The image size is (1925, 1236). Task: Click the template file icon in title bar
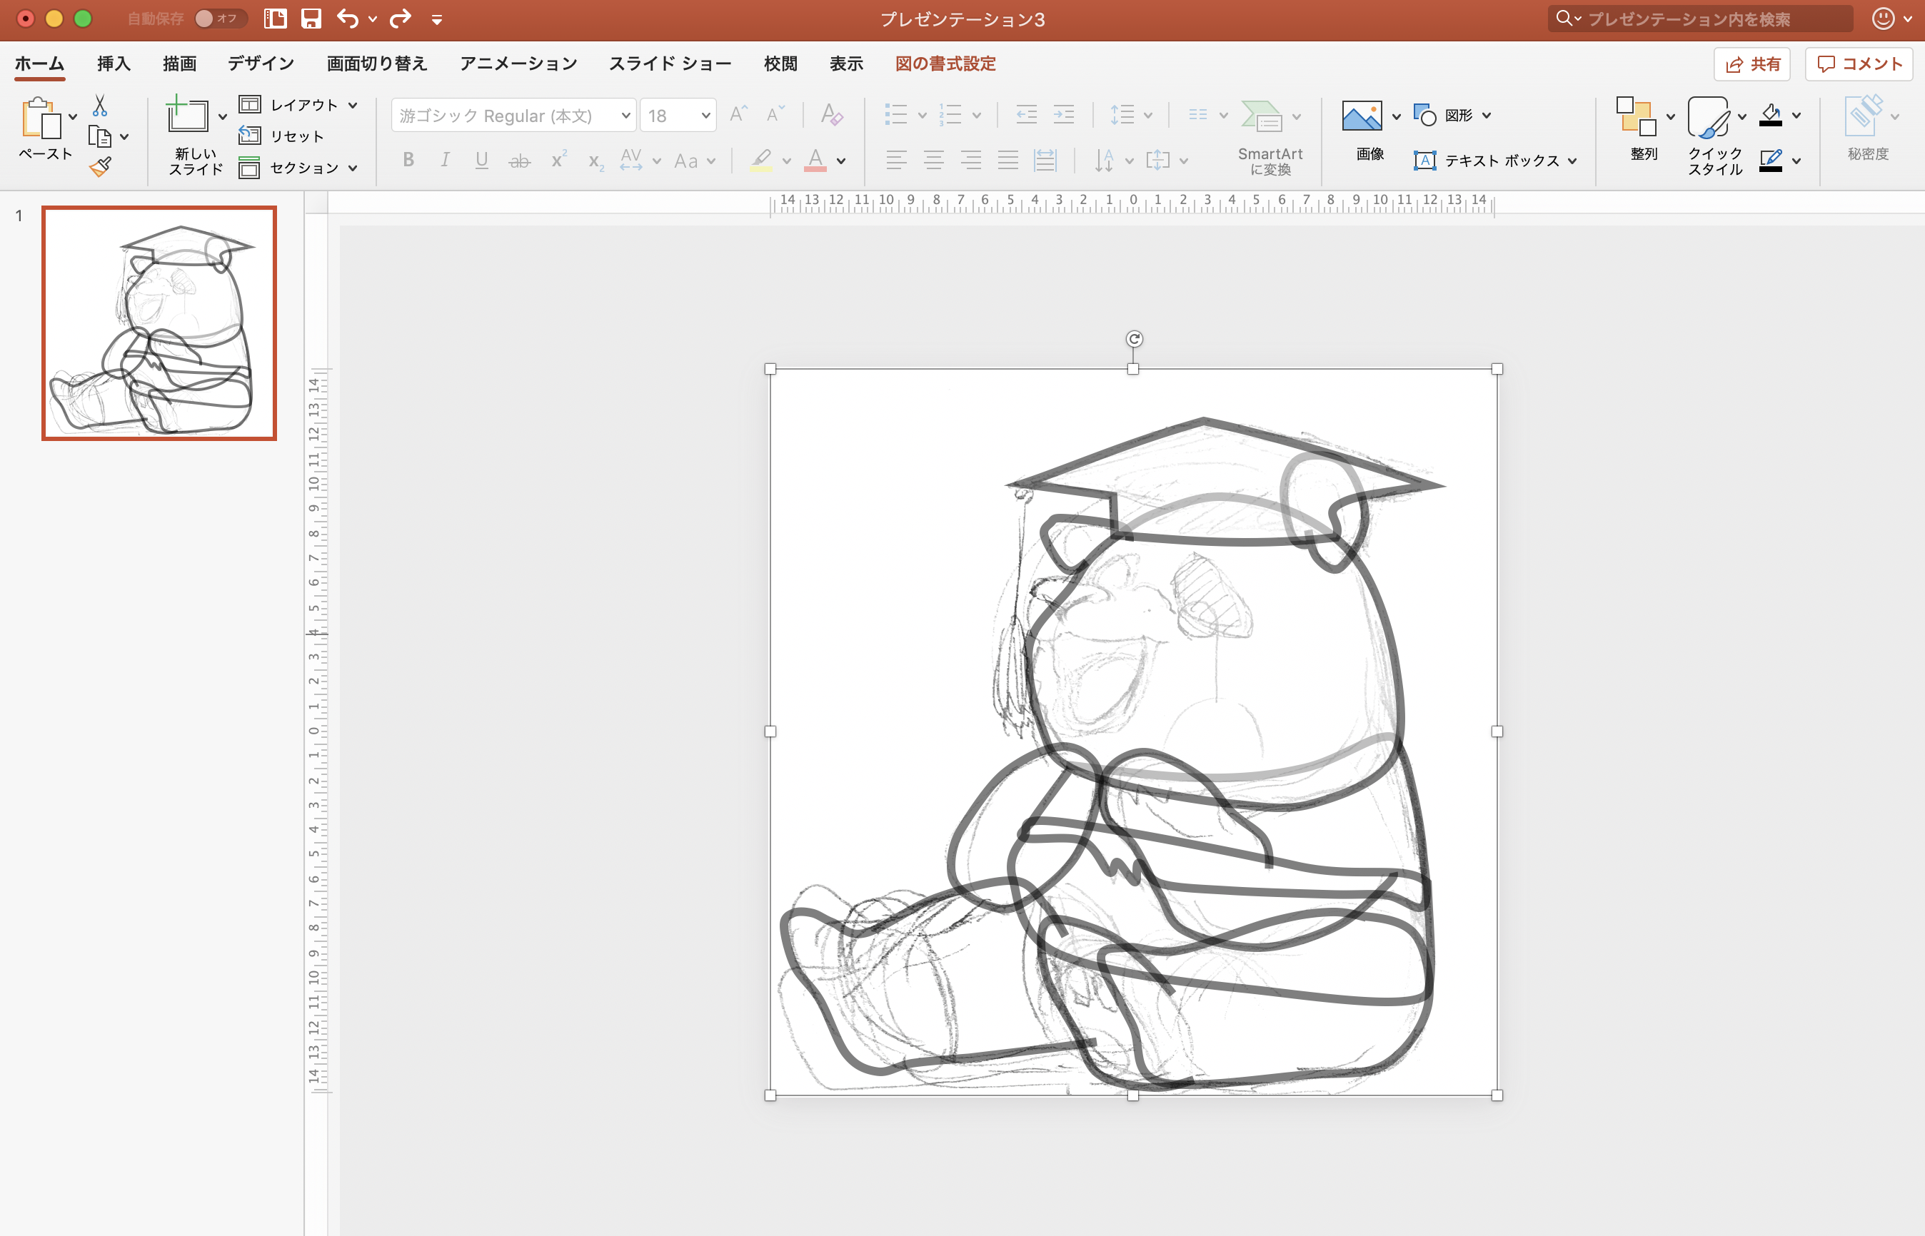pyautogui.click(x=275, y=19)
